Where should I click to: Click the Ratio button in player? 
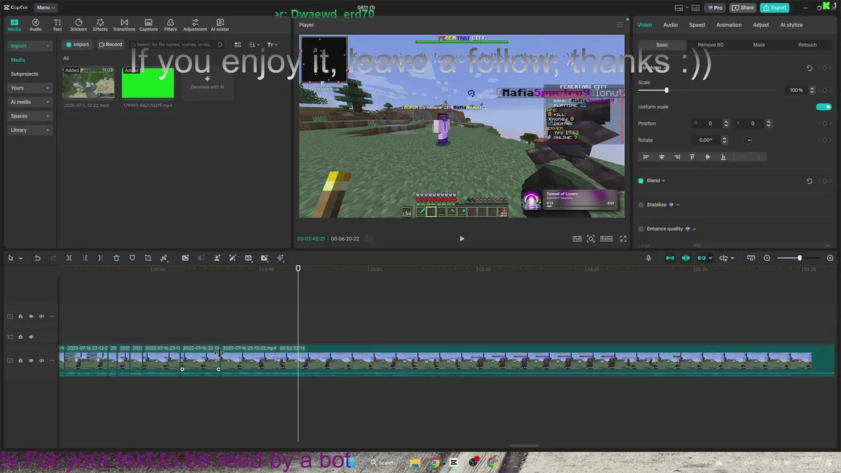[x=606, y=238]
